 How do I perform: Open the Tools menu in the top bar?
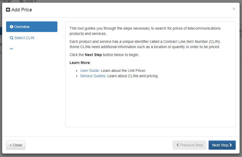28,1
